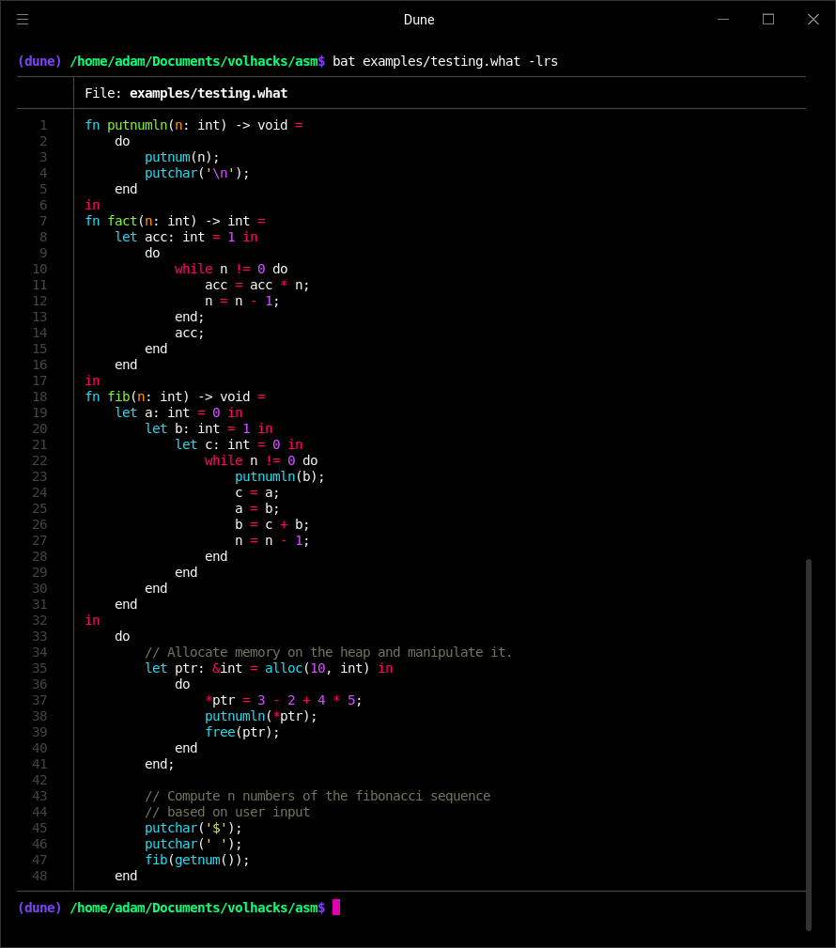Image resolution: width=836 pixels, height=948 pixels.
Task: Maximize the Dune window
Action: pyautogui.click(x=768, y=20)
